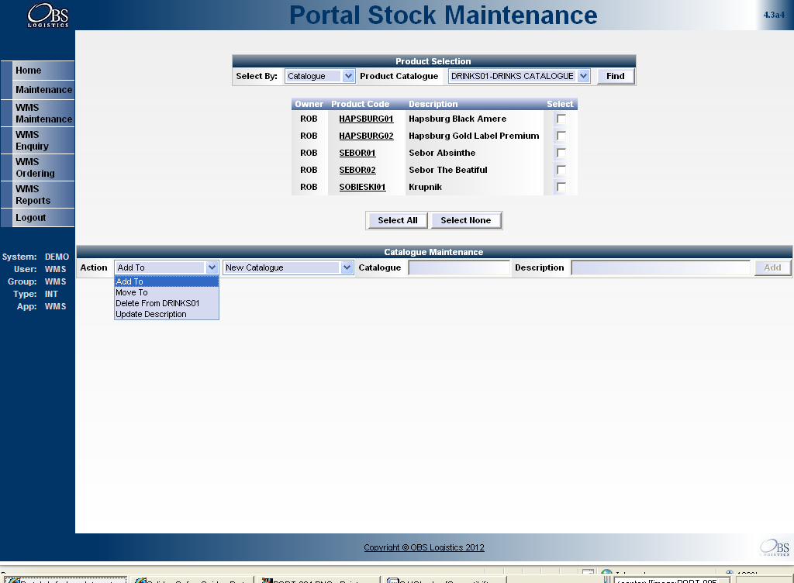The width and height of the screenshot is (794, 583).
Task: Click the System DEMO status text
Action: click(36, 257)
